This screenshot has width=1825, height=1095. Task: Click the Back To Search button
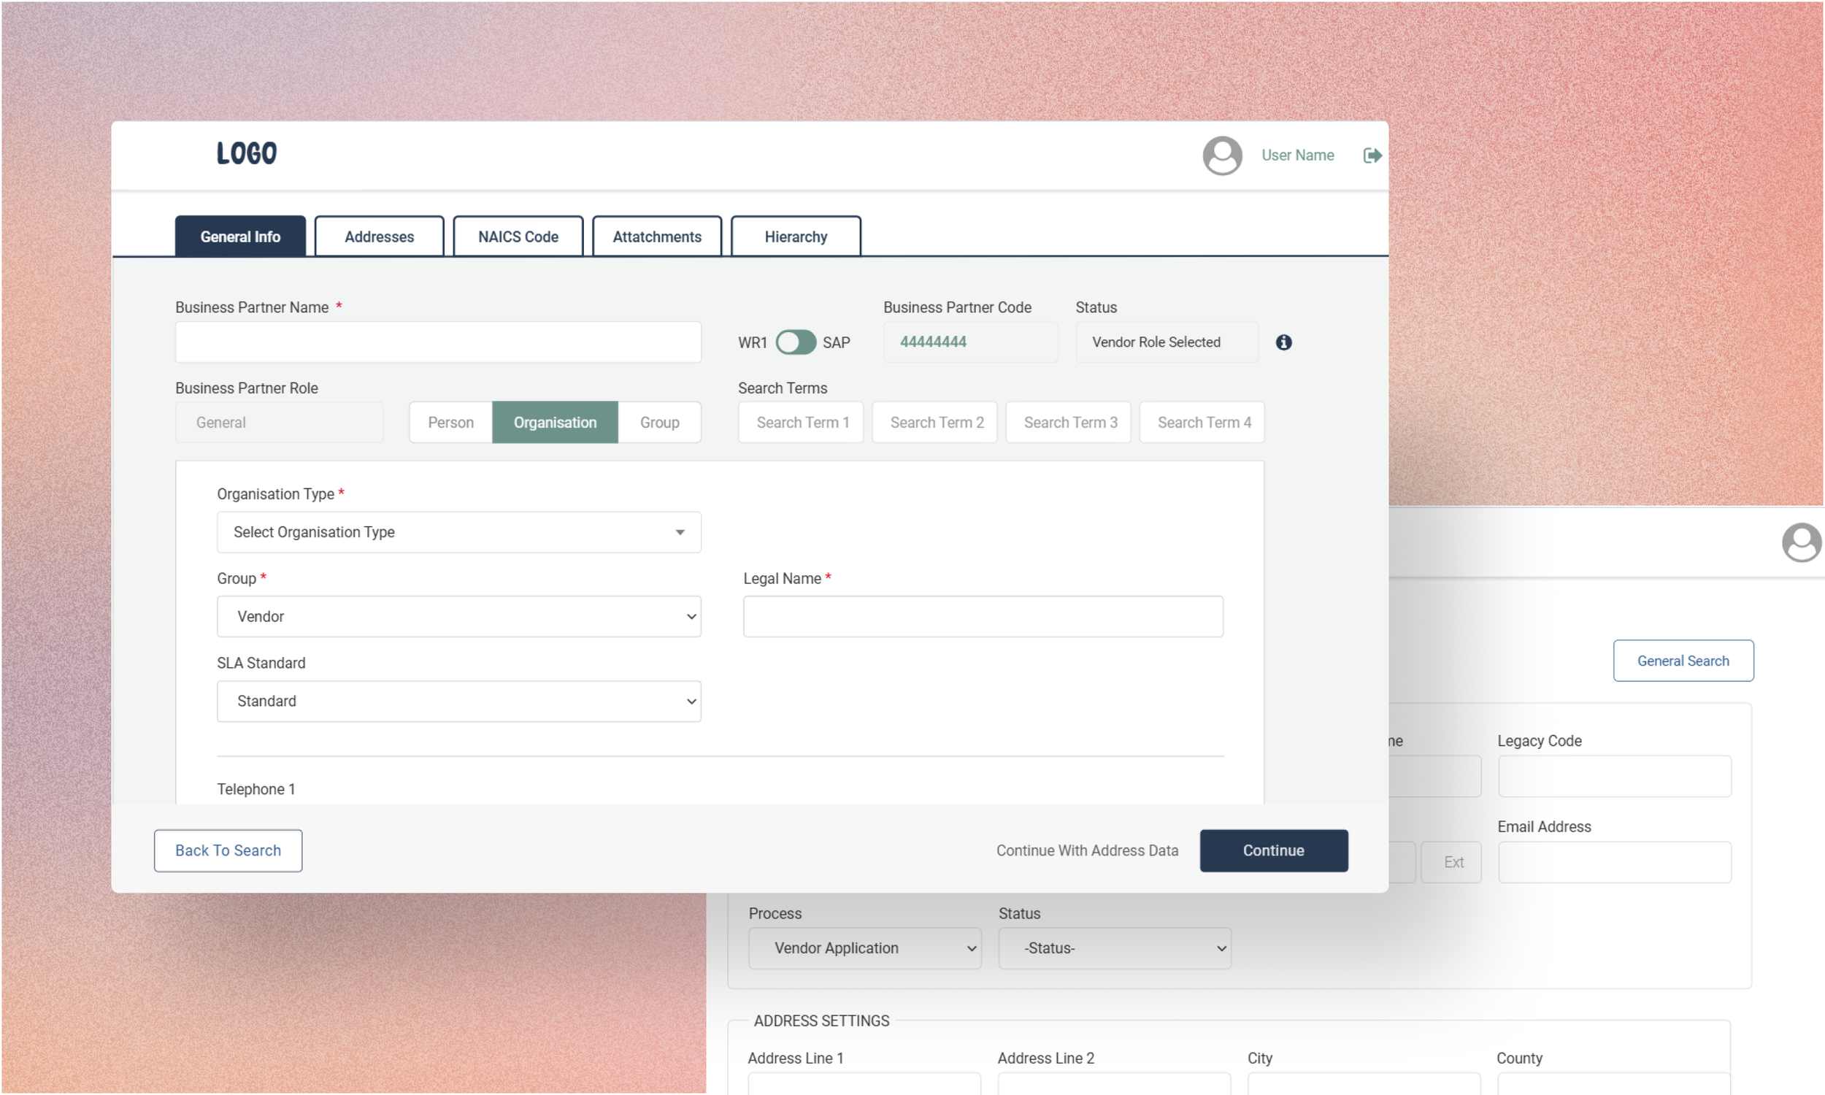point(228,850)
